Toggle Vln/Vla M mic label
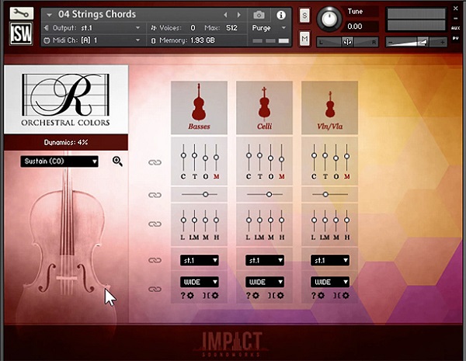The height and width of the screenshot is (361, 466). (347, 176)
